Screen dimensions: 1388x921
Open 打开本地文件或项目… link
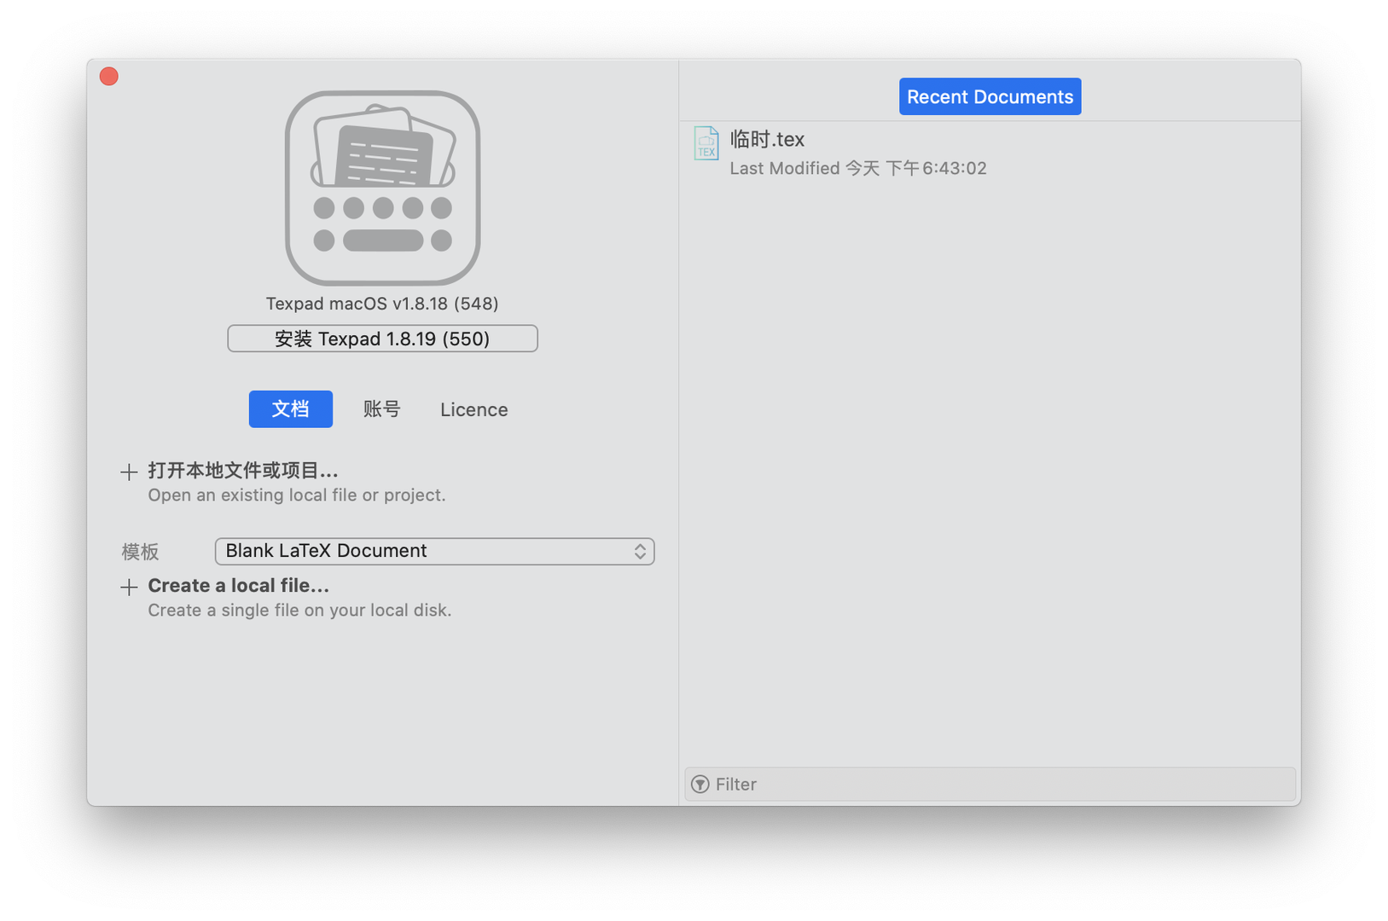(x=243, y=471)
